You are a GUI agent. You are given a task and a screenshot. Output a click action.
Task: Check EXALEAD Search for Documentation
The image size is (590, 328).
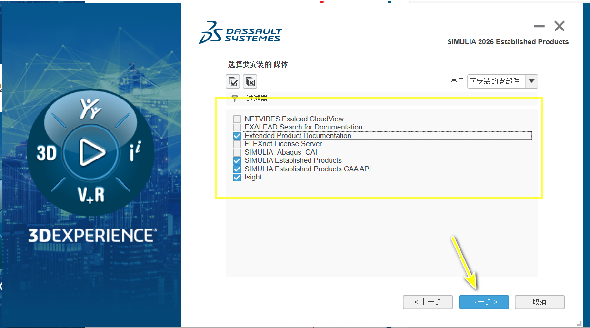(237, 127)
